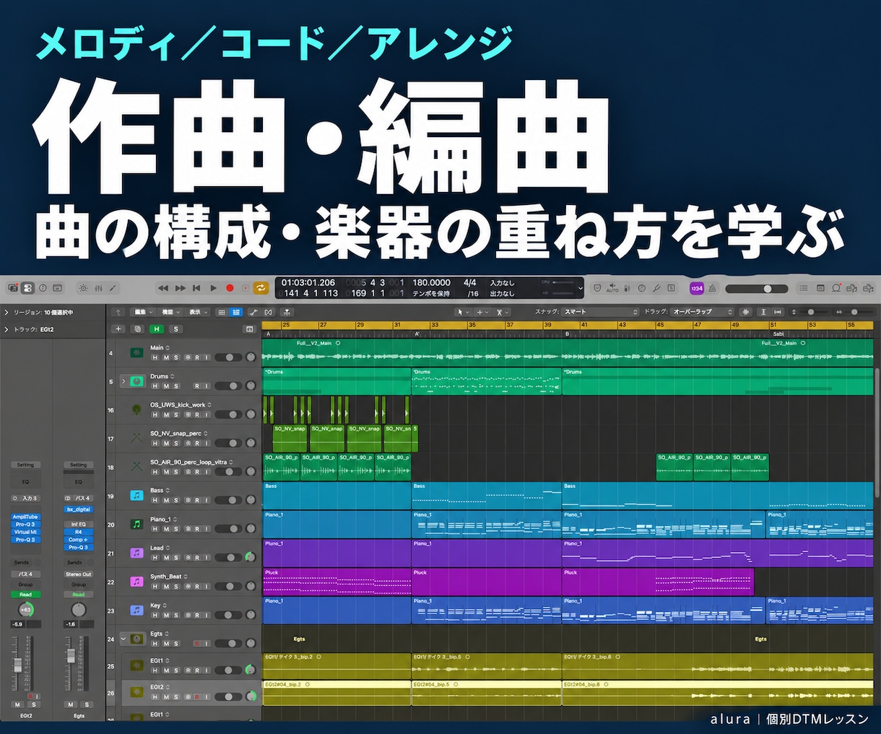Start playback with the Play button
This screenshot has height=734, width=881.
[213, 288]
